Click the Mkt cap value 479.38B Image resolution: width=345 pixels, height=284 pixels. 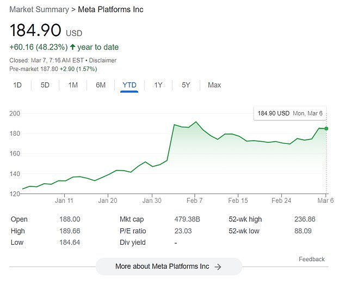(x=187, y=219)
